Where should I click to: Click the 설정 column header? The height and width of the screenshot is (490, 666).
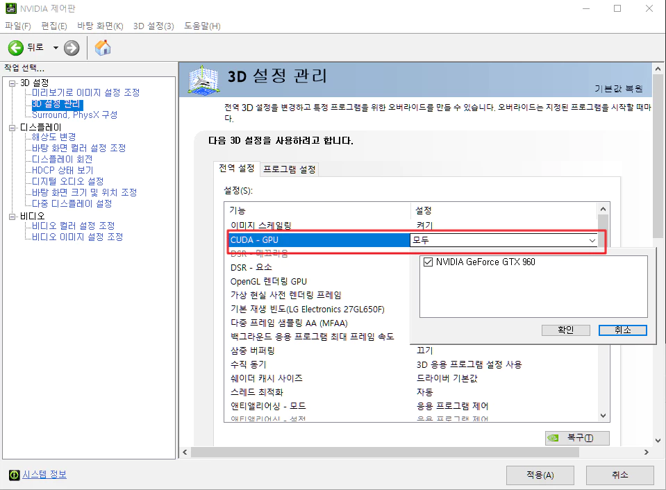pyautogui.click(x=504, y=210)
